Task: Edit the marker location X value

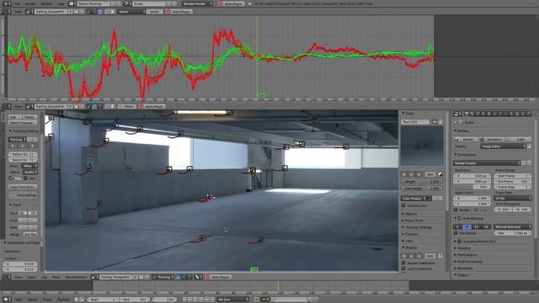Action: [20, 263]
